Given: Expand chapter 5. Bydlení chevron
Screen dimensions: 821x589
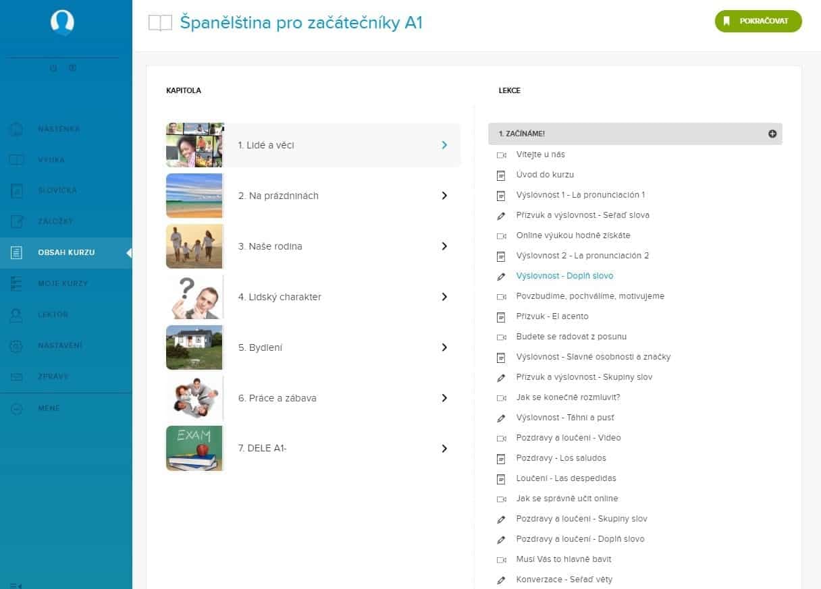Looking at the screenshot, I should pyautogui.click(x=444, y=347).
